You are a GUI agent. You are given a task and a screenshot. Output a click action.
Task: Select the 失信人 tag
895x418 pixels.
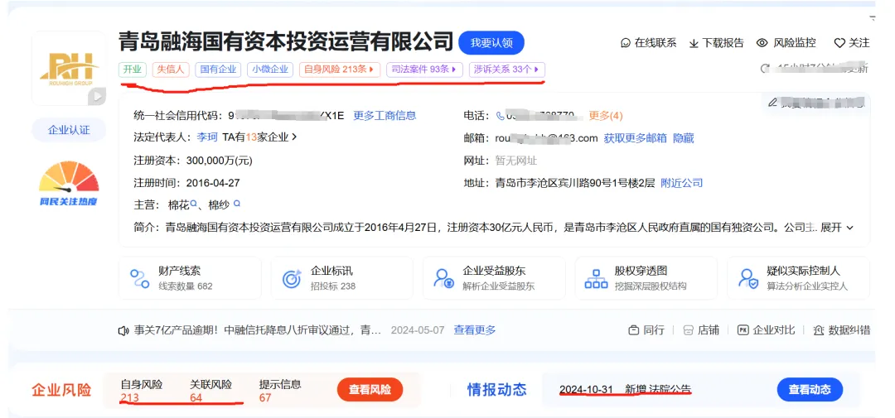[x=171, y=70]
